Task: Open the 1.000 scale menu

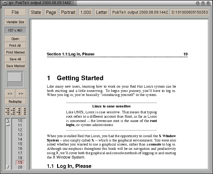Action: (x=86, y=12)
